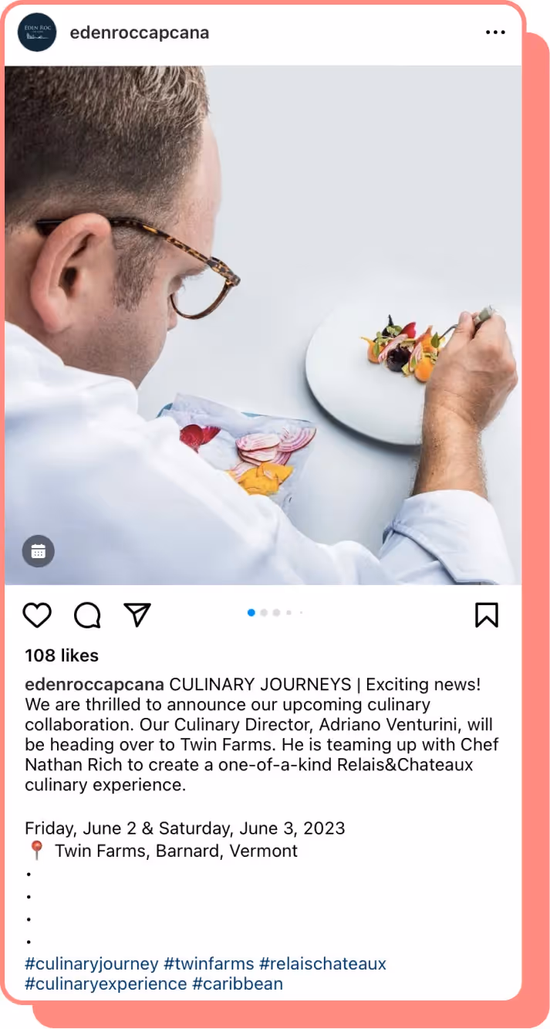Open edenroccapcana username in header
The image size is (550, 1029).
140,32
